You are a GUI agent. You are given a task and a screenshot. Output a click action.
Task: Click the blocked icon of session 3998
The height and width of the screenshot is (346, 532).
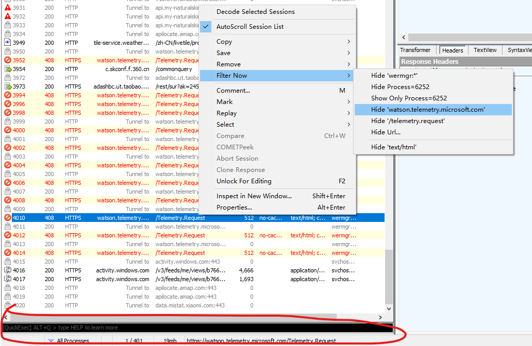(x=7, y=113)
